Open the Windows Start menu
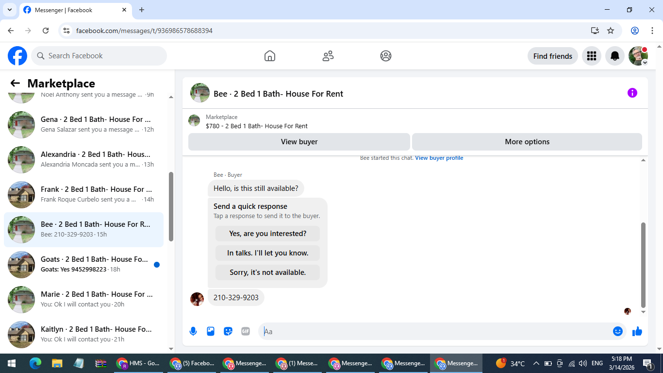The height and width of the screenshot is (373, 663). (x=12, y=363)
